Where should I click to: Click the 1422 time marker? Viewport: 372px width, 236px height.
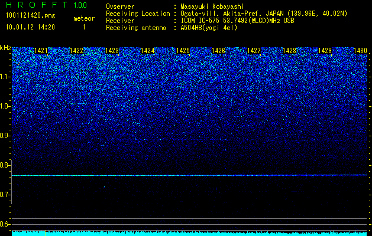[77, 51]
